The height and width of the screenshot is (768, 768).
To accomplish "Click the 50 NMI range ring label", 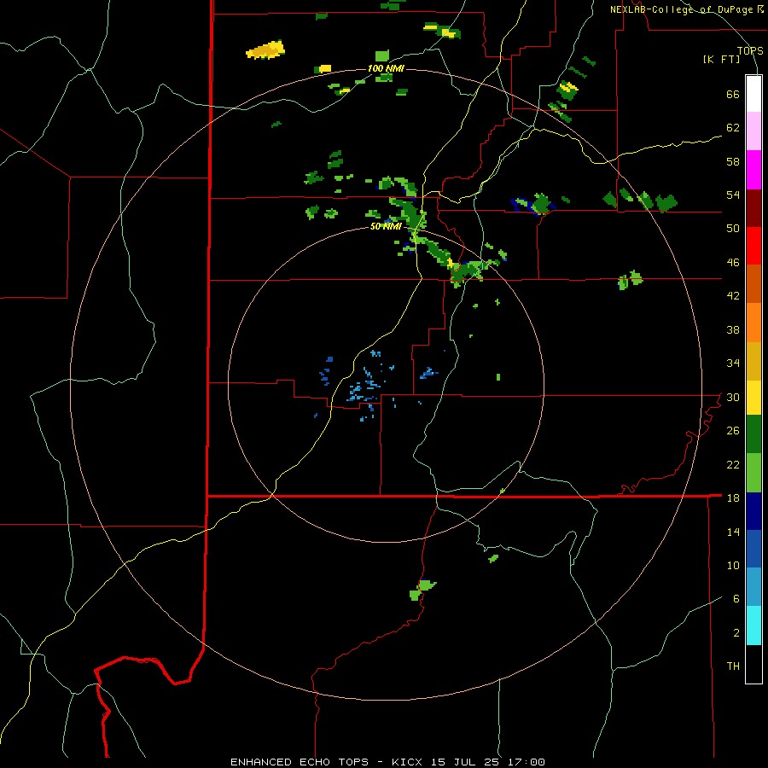I will 386,226.
